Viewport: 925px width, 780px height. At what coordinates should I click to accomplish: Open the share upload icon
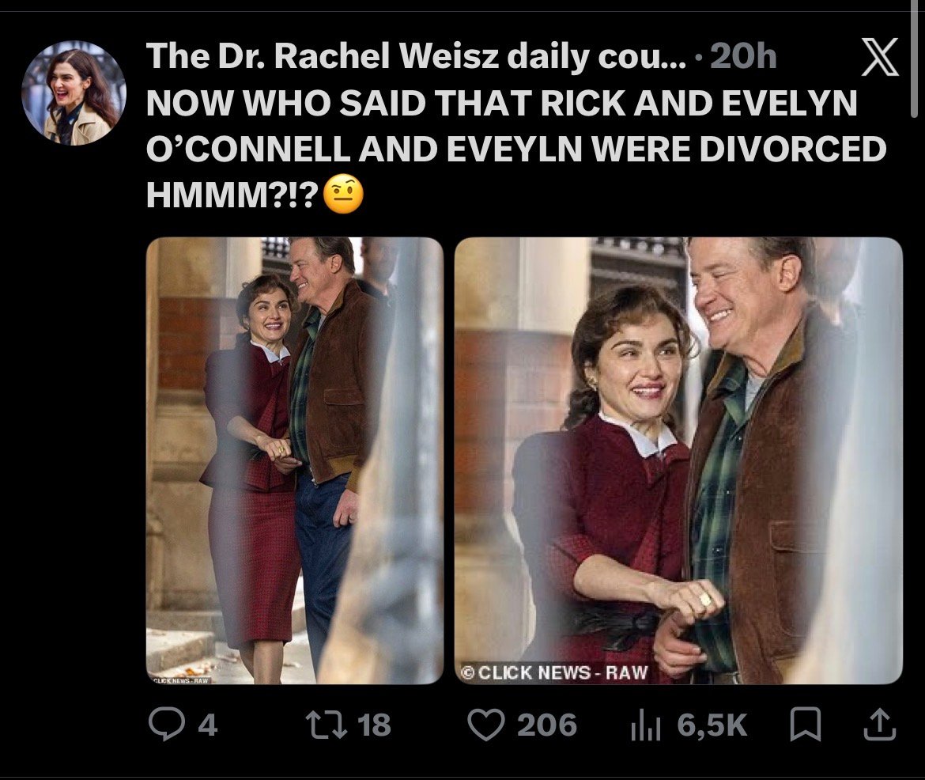(880, 725)
